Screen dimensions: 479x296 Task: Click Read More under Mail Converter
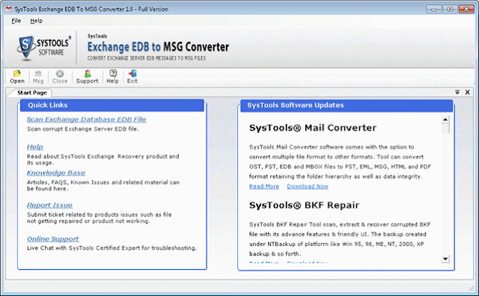point(264,186)
